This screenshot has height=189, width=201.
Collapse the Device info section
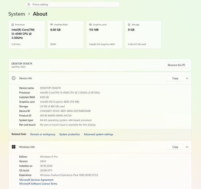pyautogui.click(x=187, y=78)
